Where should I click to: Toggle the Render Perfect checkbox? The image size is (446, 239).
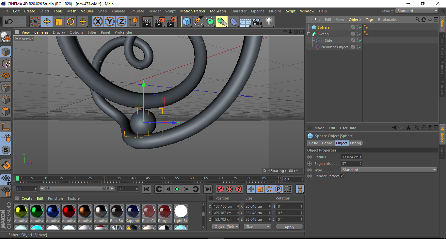tap(342, 176)
